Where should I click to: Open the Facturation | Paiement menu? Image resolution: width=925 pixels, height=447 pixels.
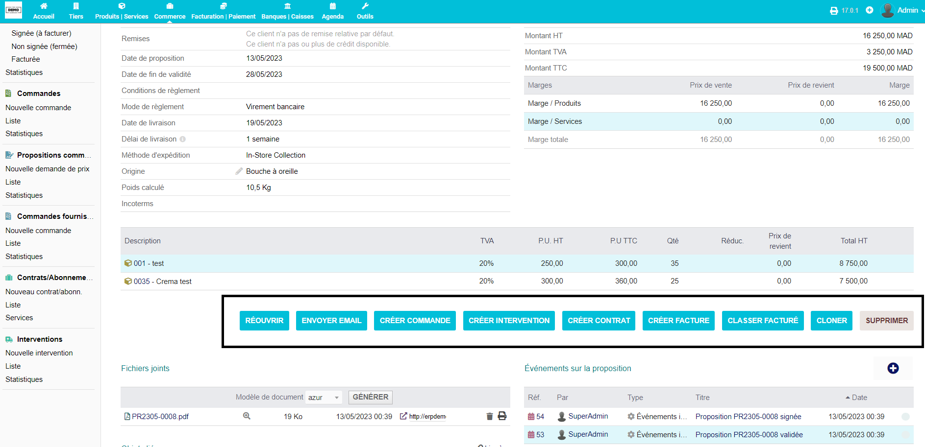pyautogui.click(x=223, y=11)
